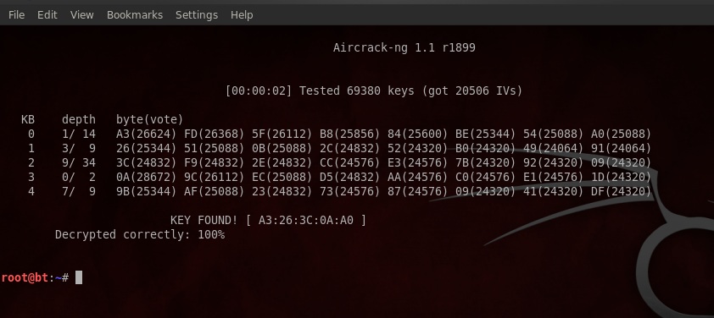Screen dimensions: 714x318
Task: Click 2C(24832) in KB row 1
Action: pyautogui.click(x=350, y=149)
